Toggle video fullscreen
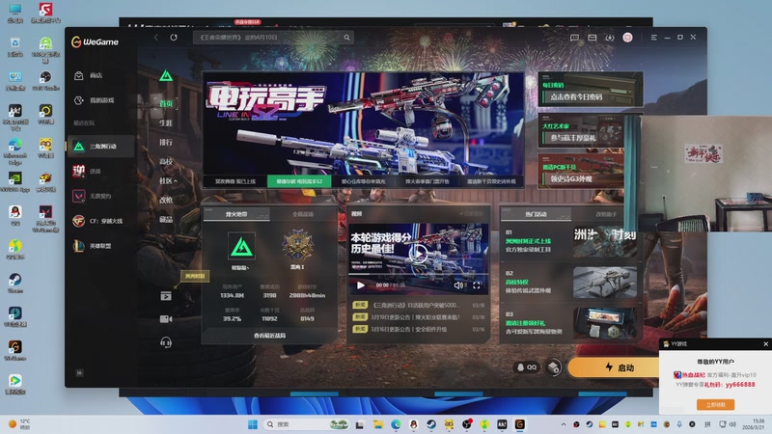Screen dimensions: 772x434 click(477, 285)
